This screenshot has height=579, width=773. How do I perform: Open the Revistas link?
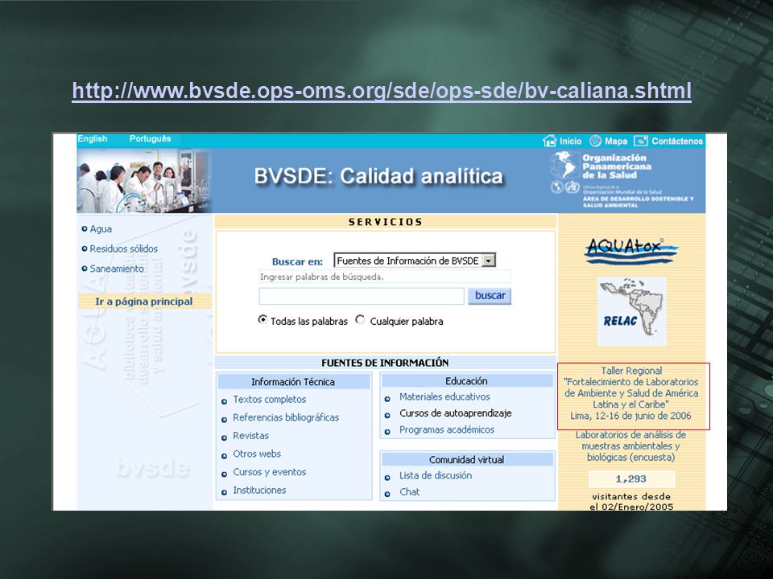tap(251, 436)
